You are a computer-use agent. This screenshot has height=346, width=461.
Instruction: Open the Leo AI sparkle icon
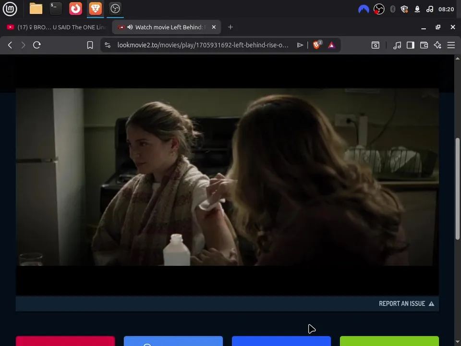(x=437, y=45)
